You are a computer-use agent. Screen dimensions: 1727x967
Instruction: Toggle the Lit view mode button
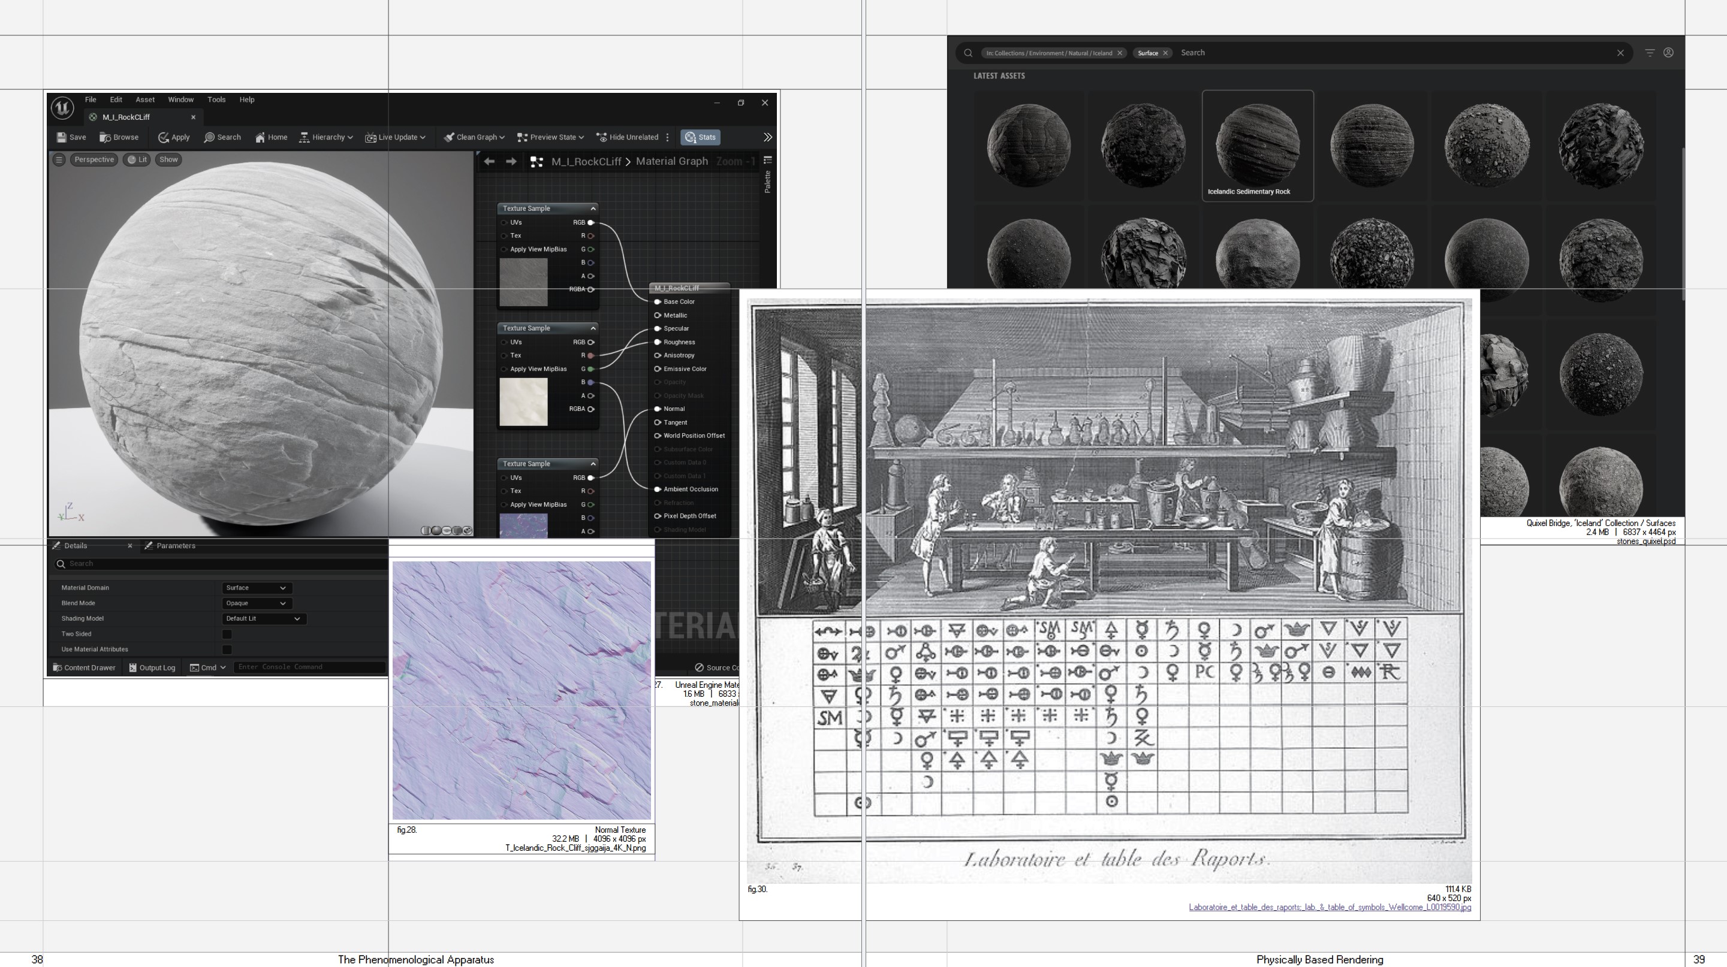pyautogui.click(x=137, y=159)
